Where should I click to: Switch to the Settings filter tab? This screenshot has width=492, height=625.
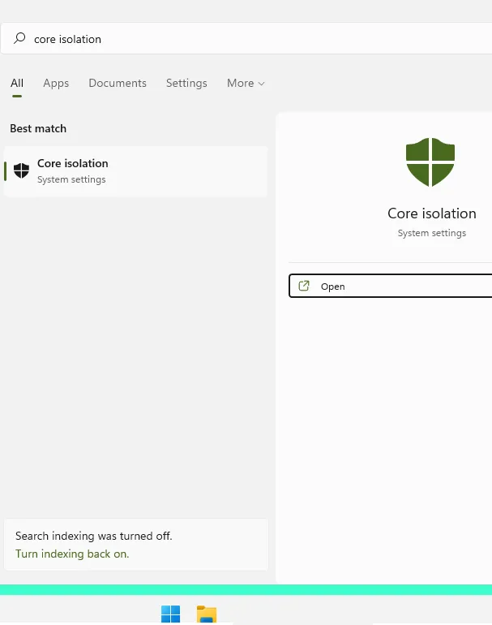point(186,83)
